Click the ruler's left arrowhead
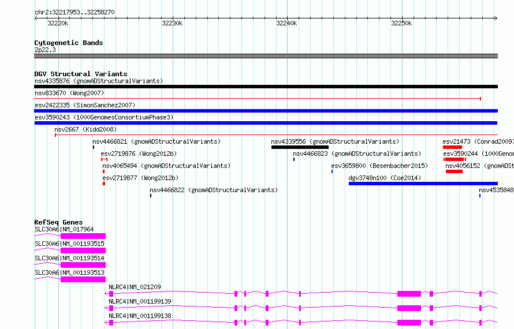Viewport: 514px width, 329px height. click(36, 18)
